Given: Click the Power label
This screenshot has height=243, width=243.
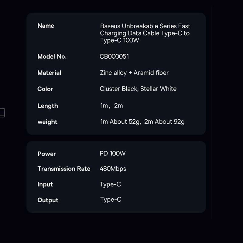Looking at the screenshot, I should tap(47, 154).
